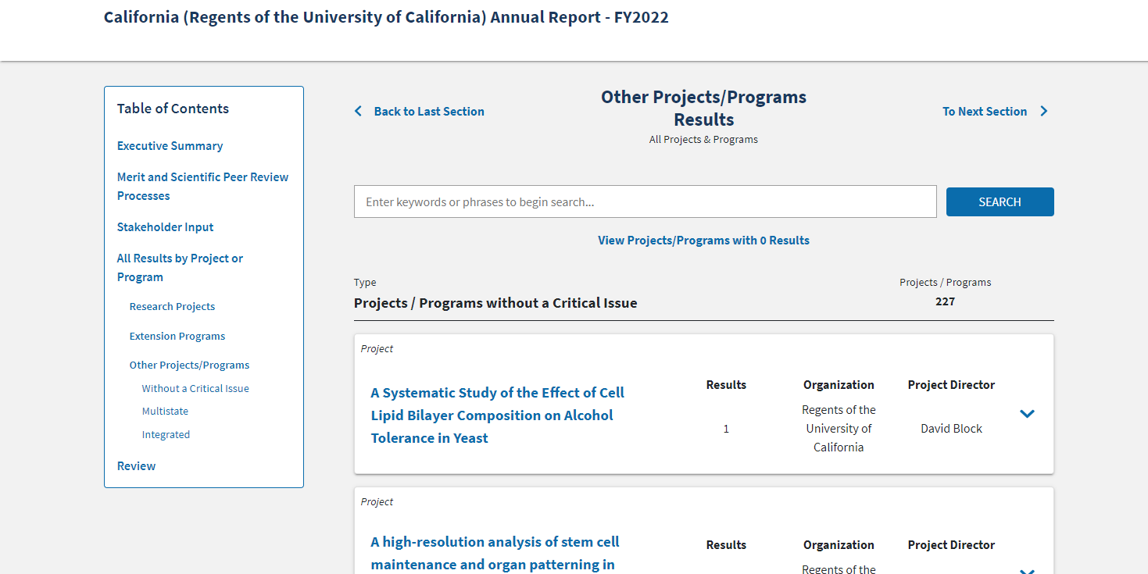Open the Review section link

click(x=136, y=466)
